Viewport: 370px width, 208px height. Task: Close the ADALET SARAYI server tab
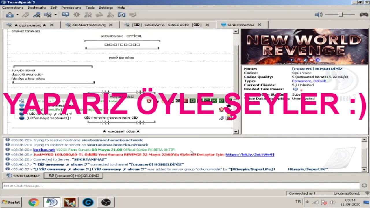111,25
